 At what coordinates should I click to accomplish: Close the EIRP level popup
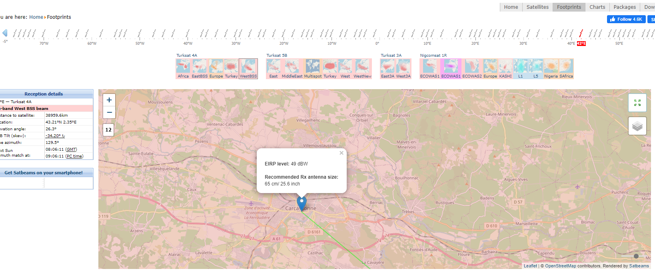[x=341, y=153]
